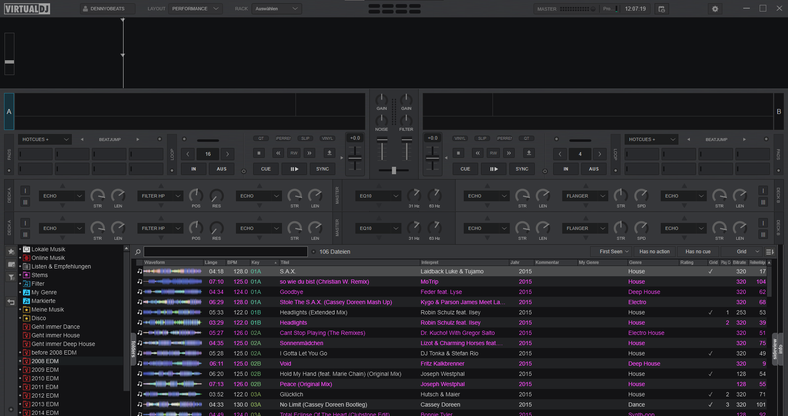Open Deck B upper FLANGER effect dropdown
788x416 pixels.
pos(585,196)
